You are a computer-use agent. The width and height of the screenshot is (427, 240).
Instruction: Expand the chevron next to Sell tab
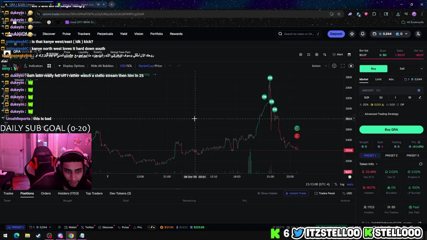pyautogui.click(x=421, y=69)
